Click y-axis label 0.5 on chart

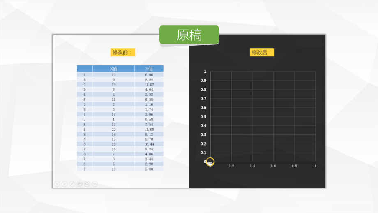point(203,117)
